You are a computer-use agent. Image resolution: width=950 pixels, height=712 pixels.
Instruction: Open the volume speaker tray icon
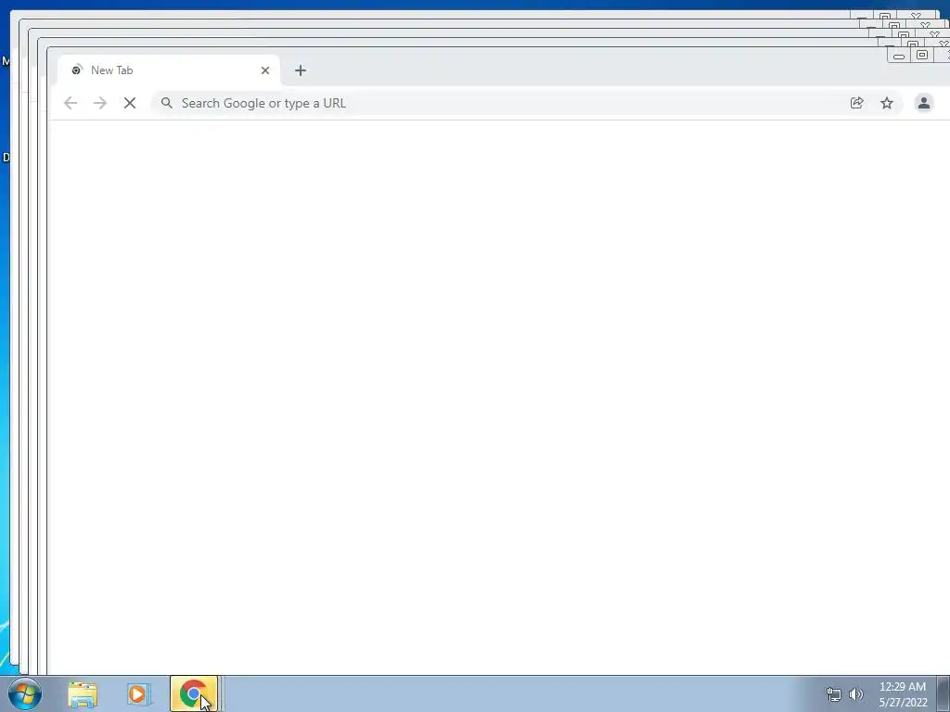point(856,694)
